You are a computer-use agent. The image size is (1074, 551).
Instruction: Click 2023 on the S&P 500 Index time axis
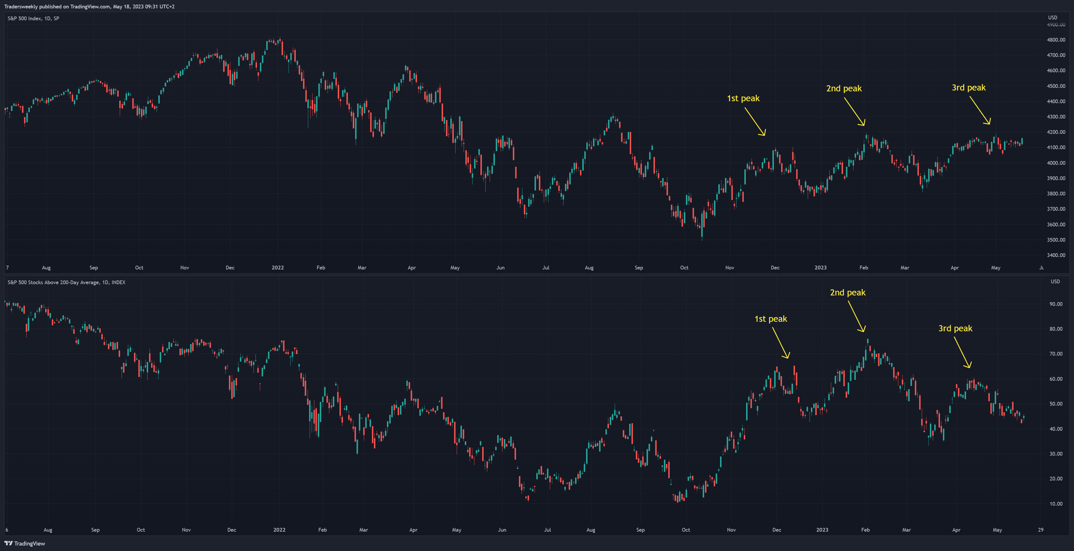pos(820,268)
